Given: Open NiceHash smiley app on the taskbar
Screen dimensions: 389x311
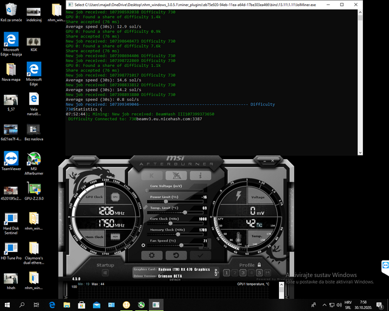Looking at the screenshot, I should coord(126,305).
